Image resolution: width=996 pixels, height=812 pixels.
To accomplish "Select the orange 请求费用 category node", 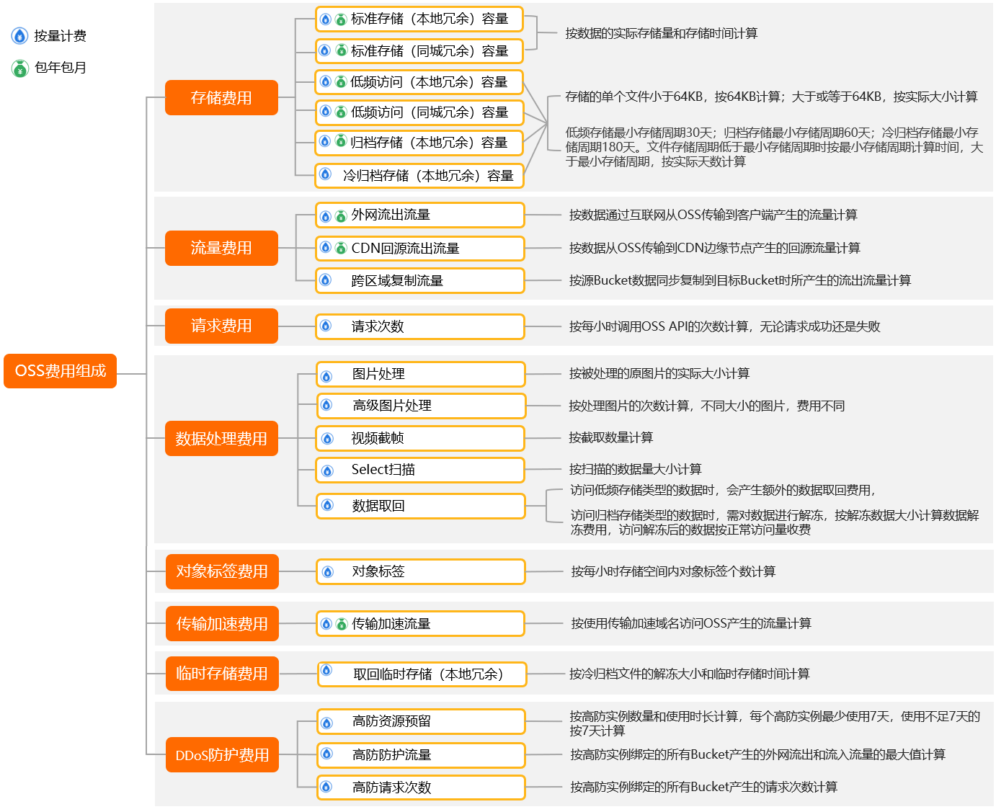I will pyautogui.click(x=221, y=326).
